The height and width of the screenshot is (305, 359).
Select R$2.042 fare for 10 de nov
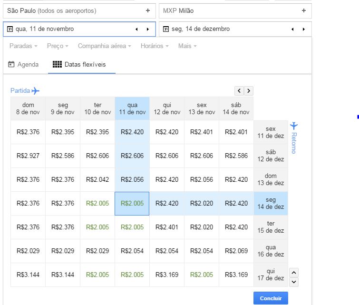[97, 179]
